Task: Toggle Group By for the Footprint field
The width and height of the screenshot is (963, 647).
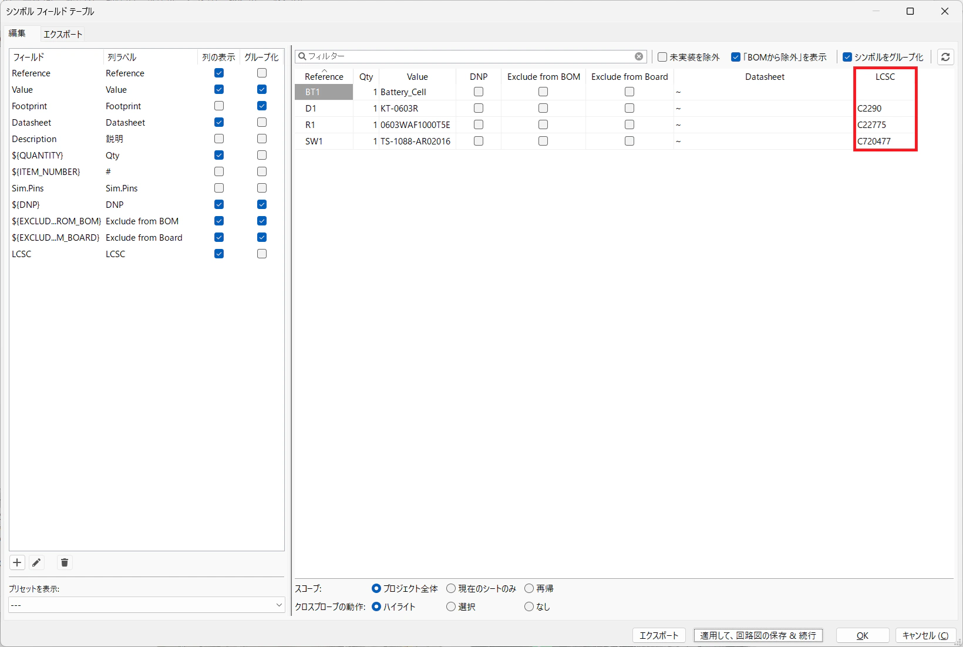Action: (262, 106)
